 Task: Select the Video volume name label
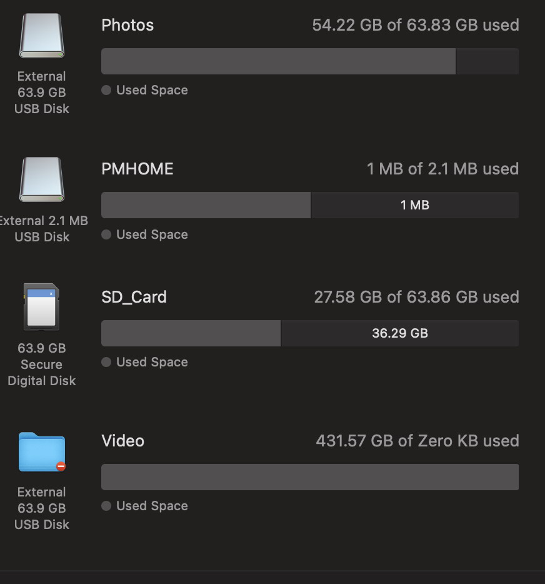point(122,441)
